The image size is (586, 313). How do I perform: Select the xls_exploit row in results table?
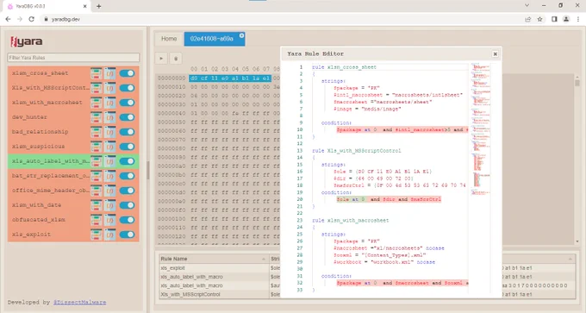[x=367, y=268]
